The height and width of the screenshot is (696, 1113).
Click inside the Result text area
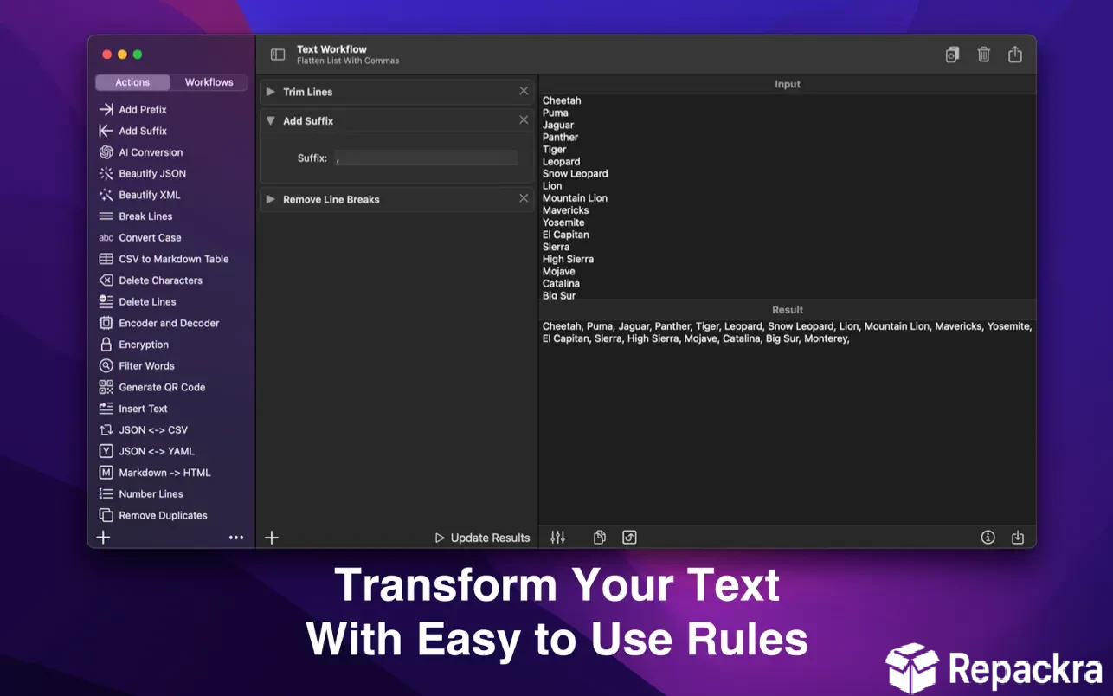pos(787,421)
